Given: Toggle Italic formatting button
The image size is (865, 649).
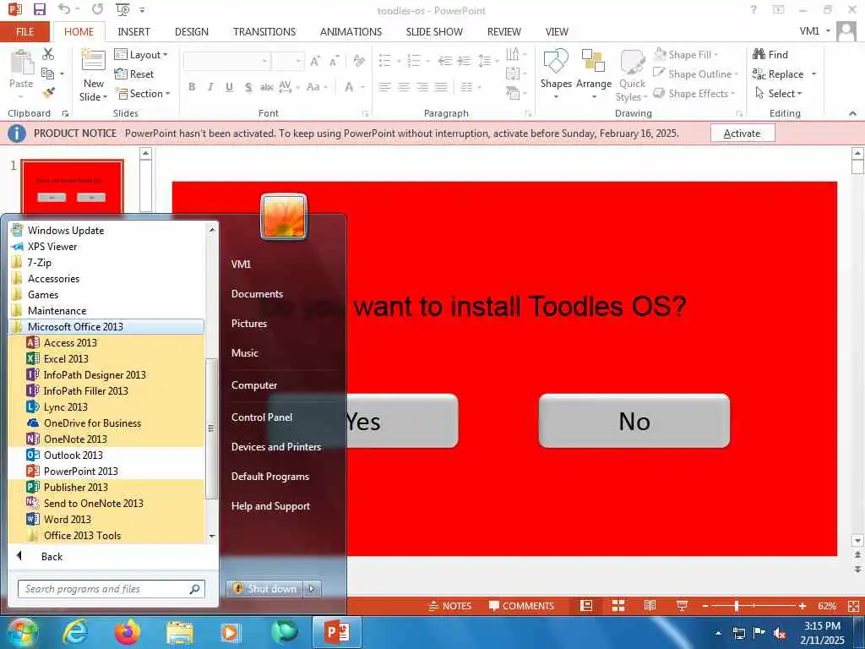Looking at the screenshot, I should coord(210,87).
